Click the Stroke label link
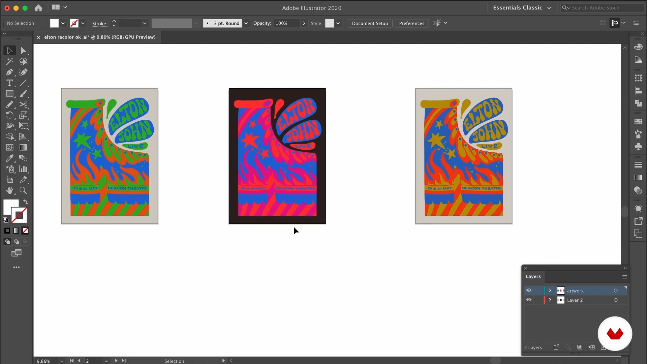Screen dimensions: 647x364 point(100,24)
